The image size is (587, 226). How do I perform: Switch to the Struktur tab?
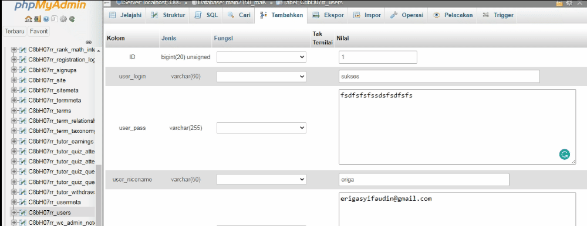point(168,15)
